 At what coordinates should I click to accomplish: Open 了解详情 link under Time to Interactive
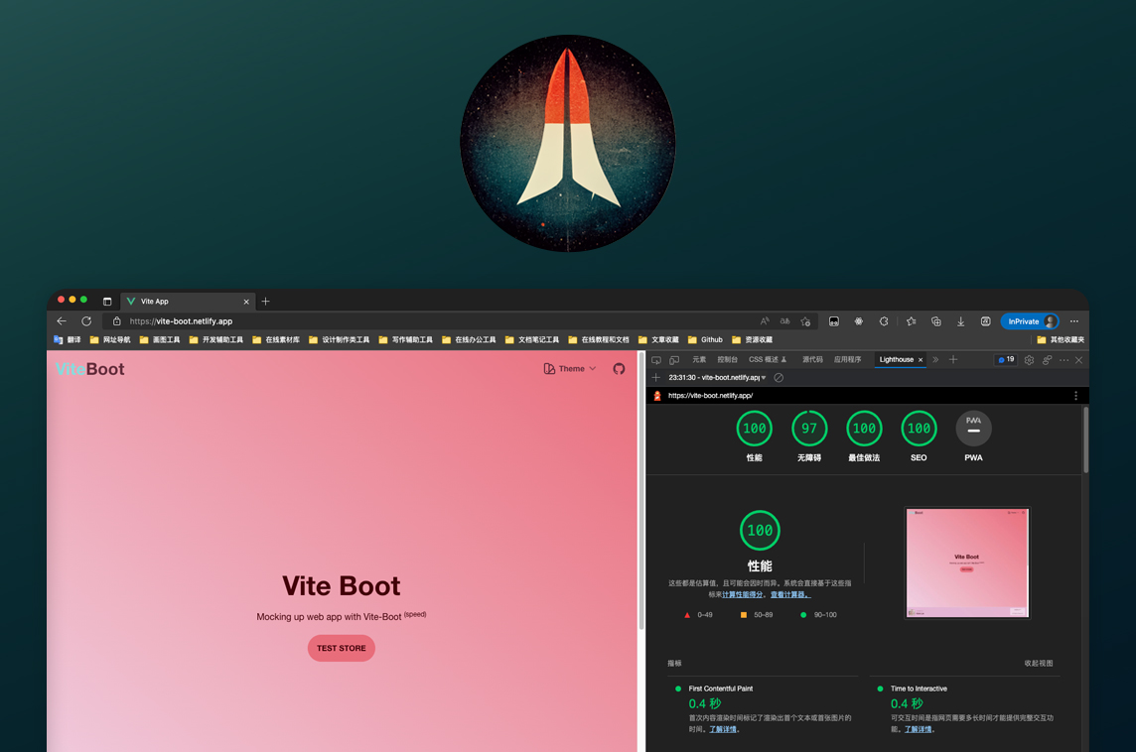point(918,729)
